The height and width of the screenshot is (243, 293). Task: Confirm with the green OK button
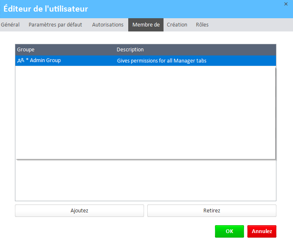click(x=229, y=231)
